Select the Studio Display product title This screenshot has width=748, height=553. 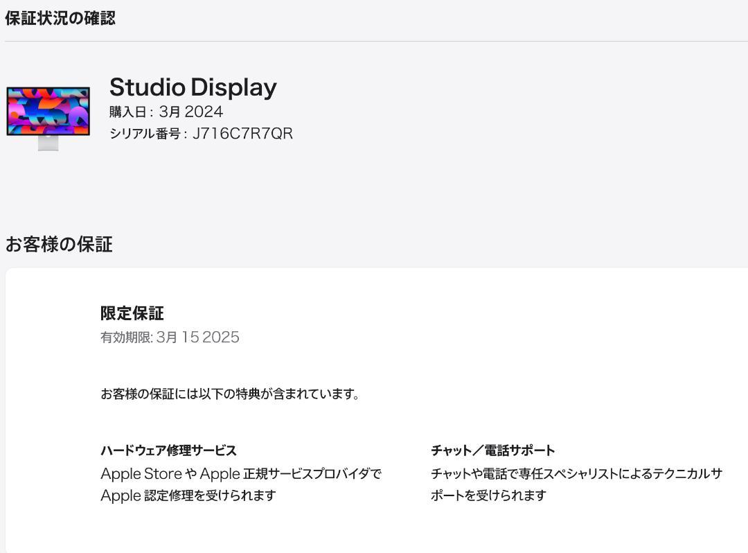[193, 87]
